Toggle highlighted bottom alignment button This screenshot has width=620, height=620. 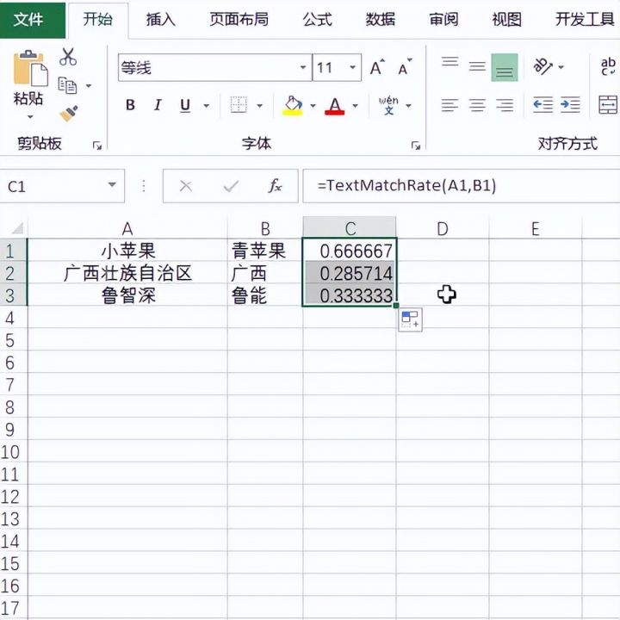[505, 67]
